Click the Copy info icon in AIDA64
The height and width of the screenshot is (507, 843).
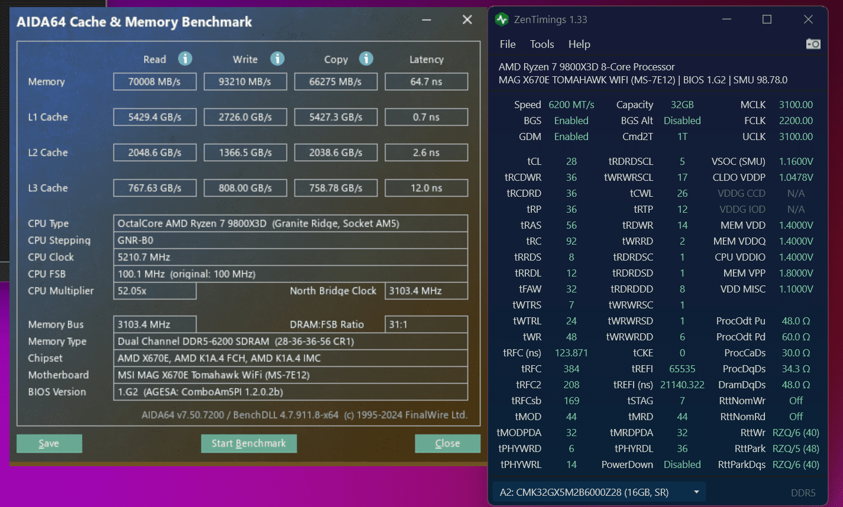point(366,58)
